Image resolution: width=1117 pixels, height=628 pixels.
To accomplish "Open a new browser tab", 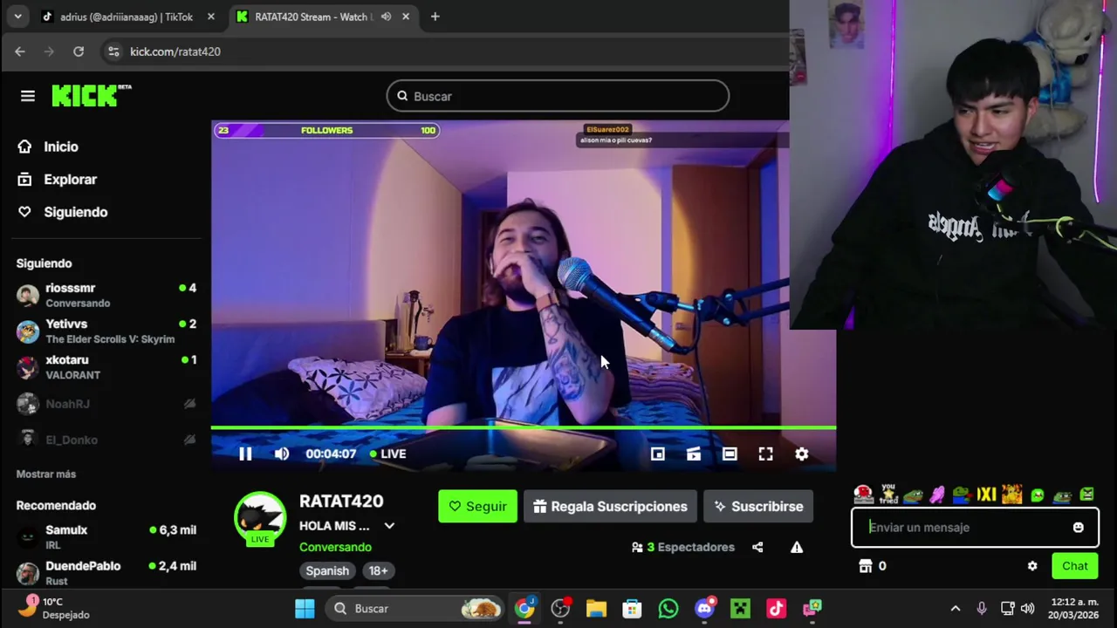I will tap(435, 17).
